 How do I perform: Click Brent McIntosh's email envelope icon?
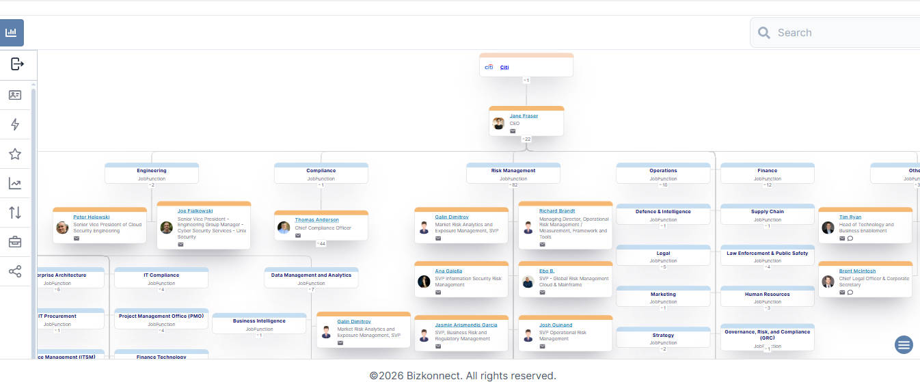[x=842, y=292]
